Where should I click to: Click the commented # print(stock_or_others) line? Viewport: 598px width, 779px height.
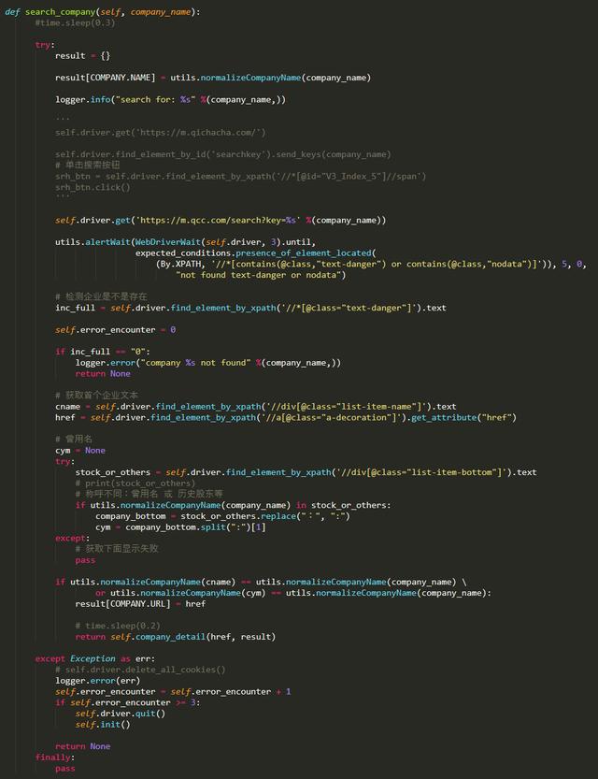pyautogui.click(x=135, y=483)
